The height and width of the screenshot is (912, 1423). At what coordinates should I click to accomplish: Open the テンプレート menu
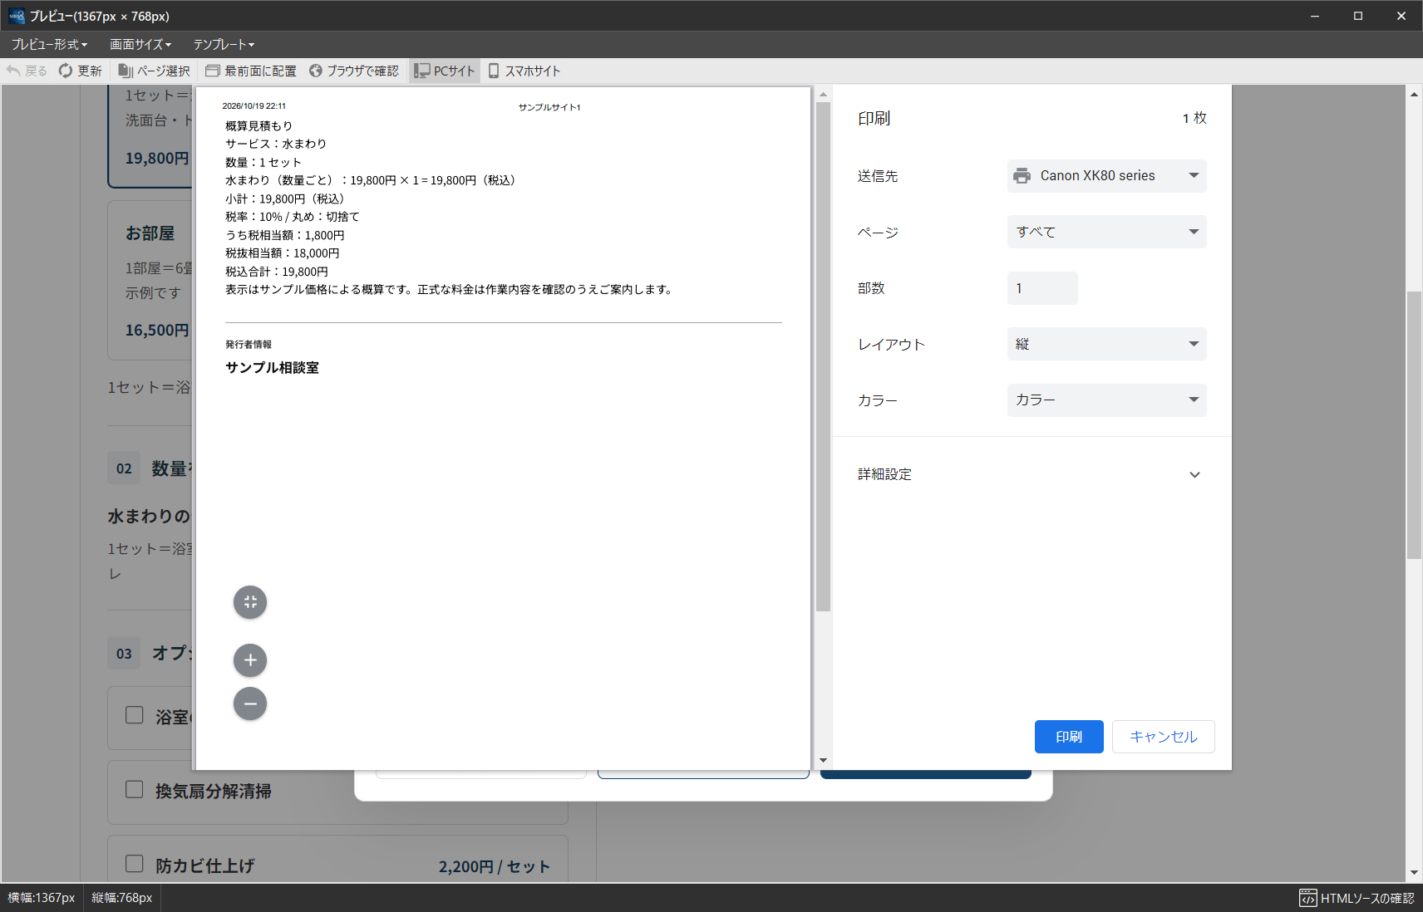tap(224, 44)
